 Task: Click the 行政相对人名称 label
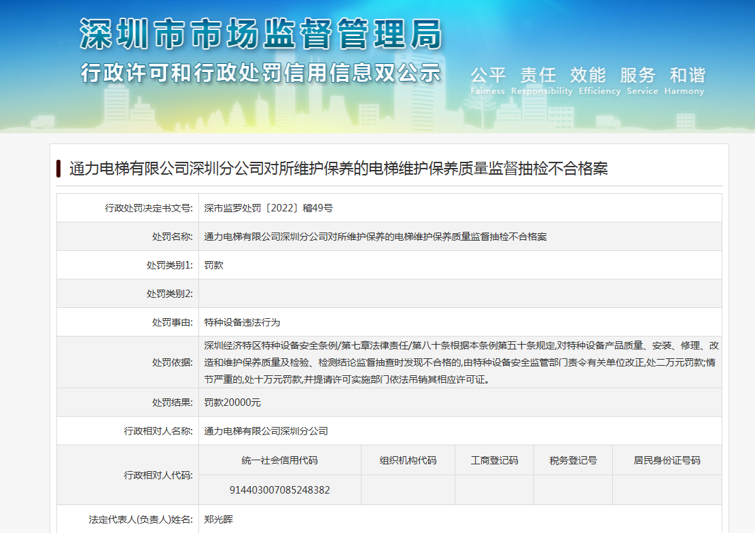coord(158,431)
